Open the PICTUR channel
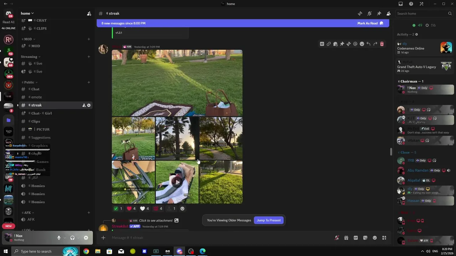 tap(55, 129)
